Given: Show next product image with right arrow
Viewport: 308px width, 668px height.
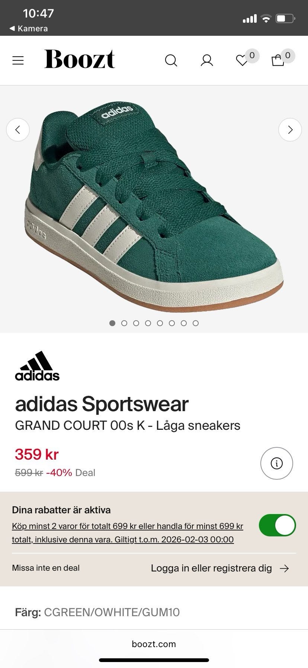Looking at the screenshot, I should click(290, 130).
